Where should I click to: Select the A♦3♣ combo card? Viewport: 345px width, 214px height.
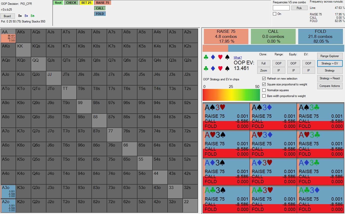(x=320, y=172)
